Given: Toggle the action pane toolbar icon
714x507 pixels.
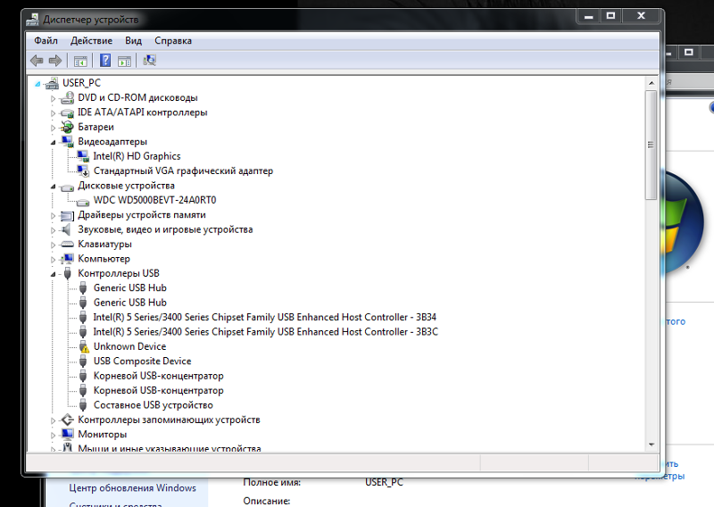Looking at the screenshot, I should (x=124, y=61).
